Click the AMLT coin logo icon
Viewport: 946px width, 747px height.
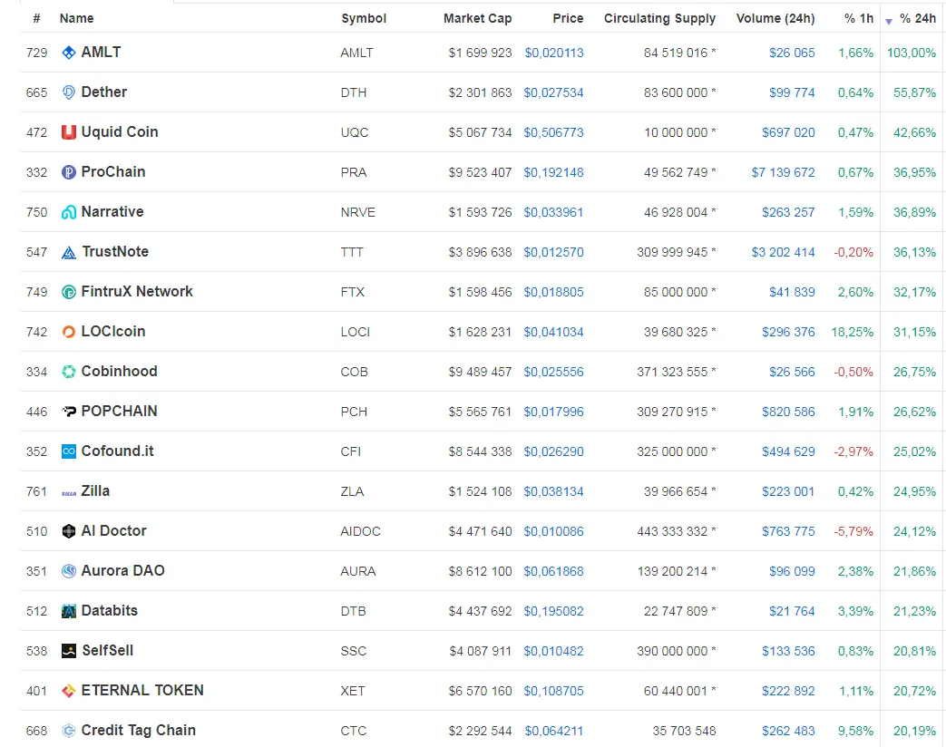69,53
